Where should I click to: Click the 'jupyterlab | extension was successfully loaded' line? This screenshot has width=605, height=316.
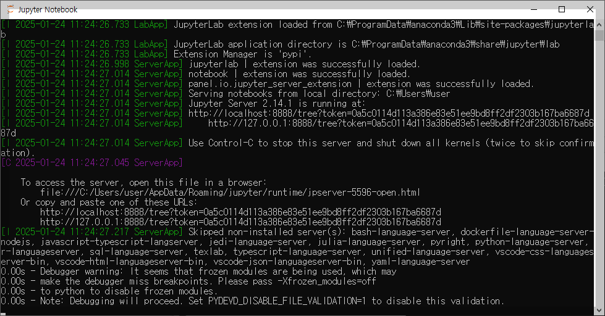pos(211,64)
